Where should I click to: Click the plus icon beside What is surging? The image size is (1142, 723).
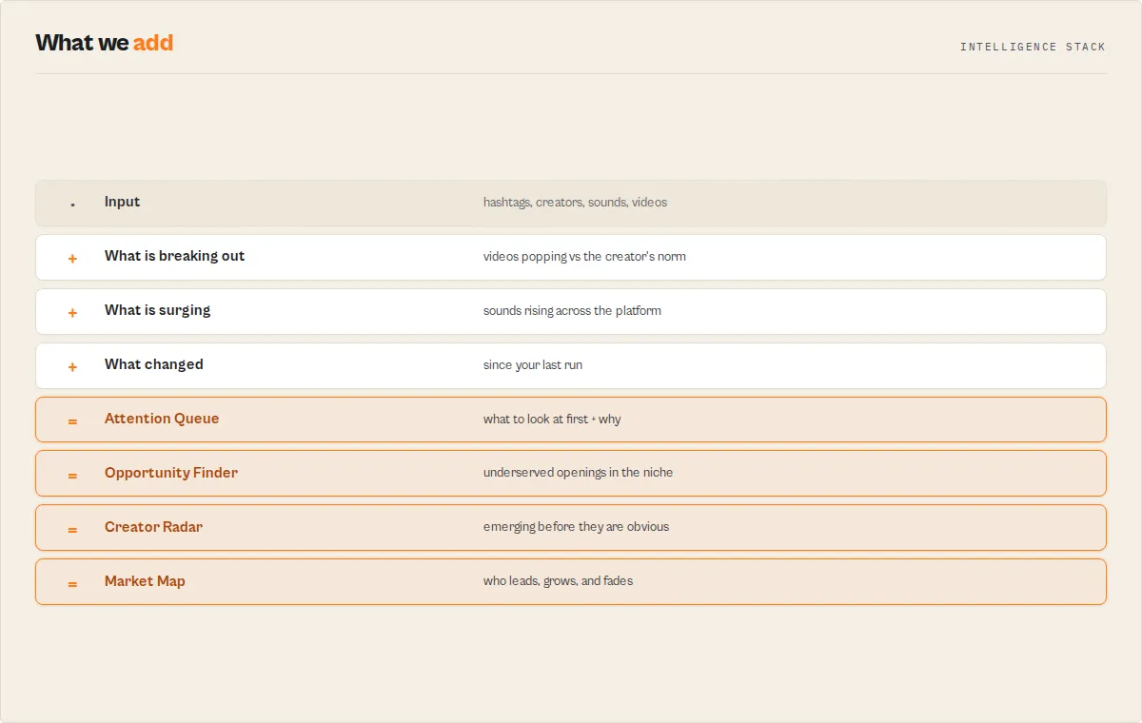72,313
